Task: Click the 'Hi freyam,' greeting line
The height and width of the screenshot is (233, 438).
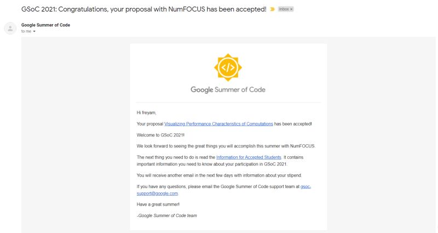Action: pyautogui.click(x=146, y=113)
